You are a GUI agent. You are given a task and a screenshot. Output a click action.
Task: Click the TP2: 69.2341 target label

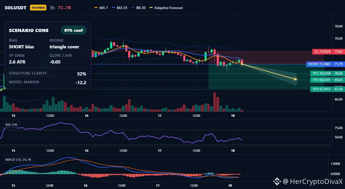tap(321, 80)
